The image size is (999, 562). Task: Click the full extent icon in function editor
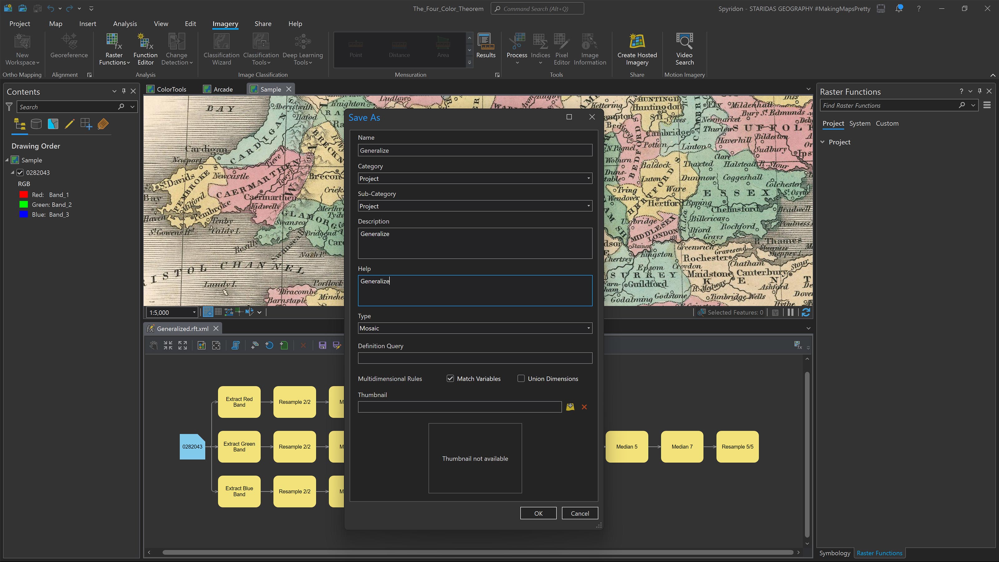click(x=183, y=345)
